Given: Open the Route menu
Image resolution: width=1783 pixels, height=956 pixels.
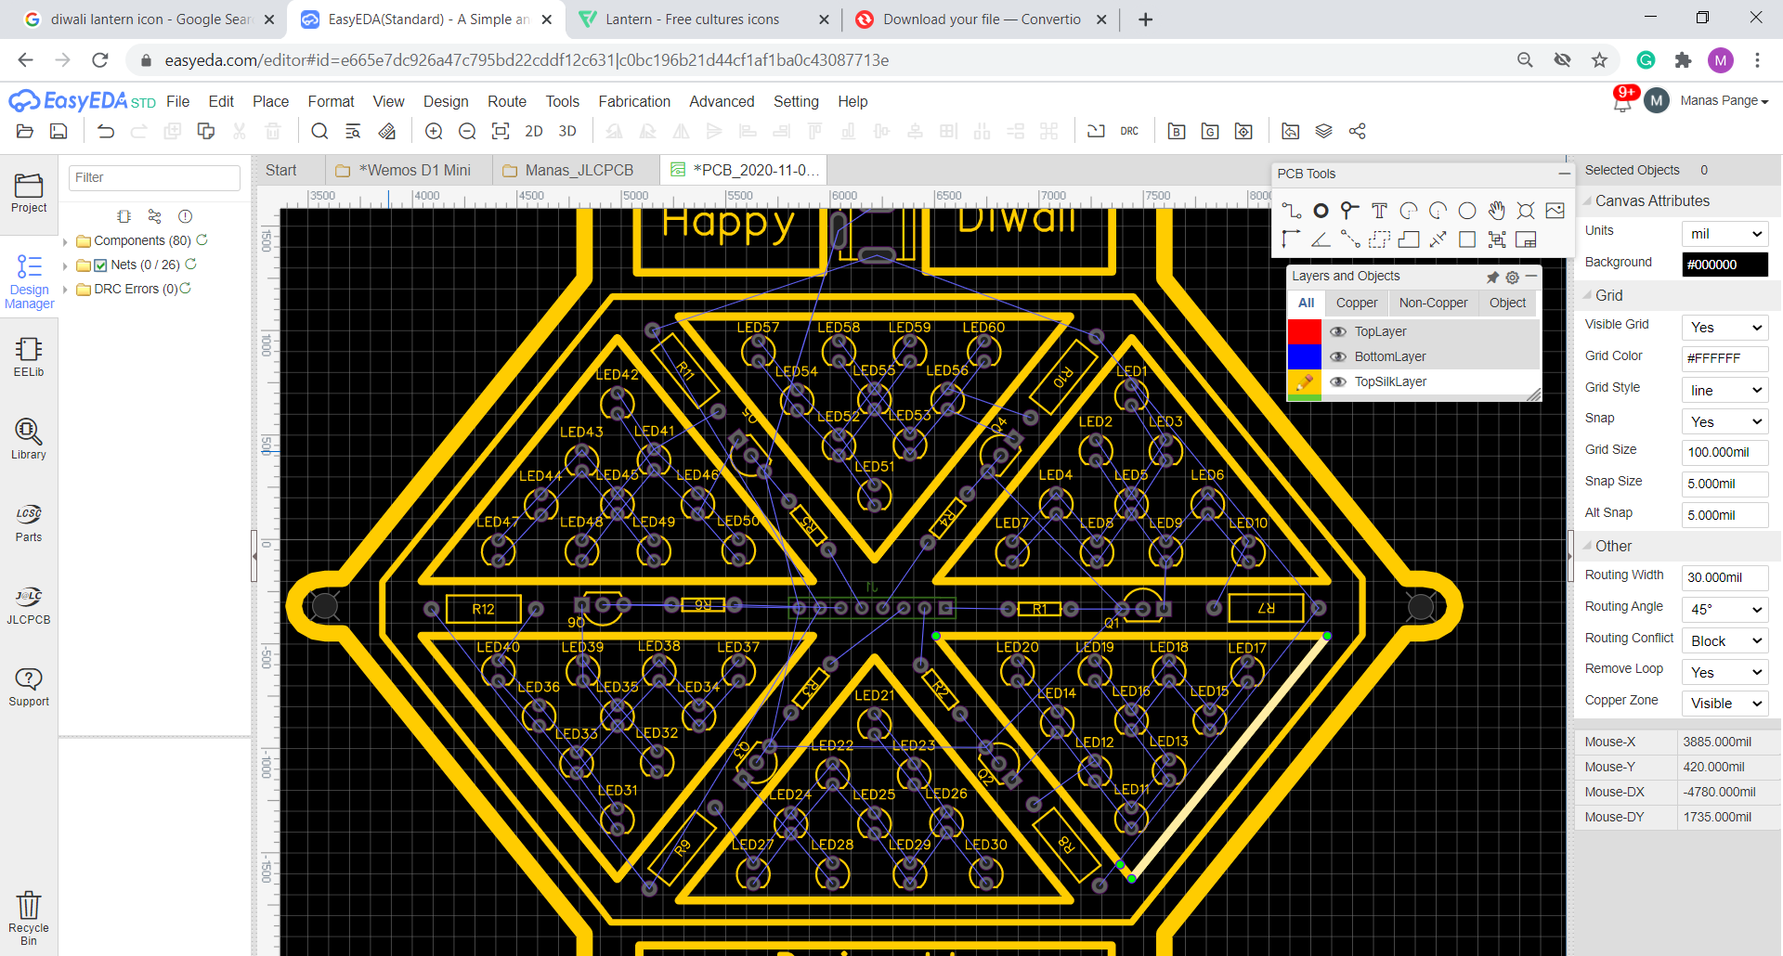Looking at the screenshot, I should (x=507, y=101).
